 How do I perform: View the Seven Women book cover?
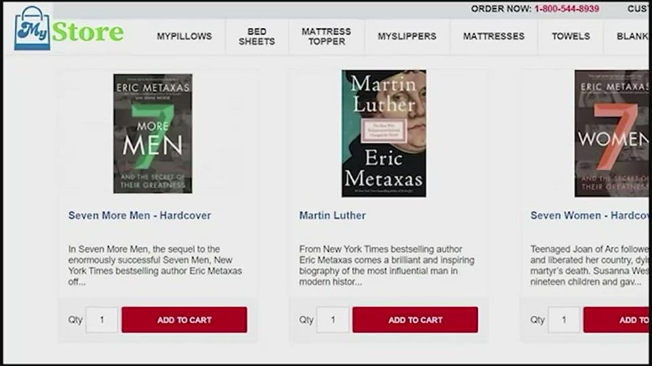[x=611, y=134]
